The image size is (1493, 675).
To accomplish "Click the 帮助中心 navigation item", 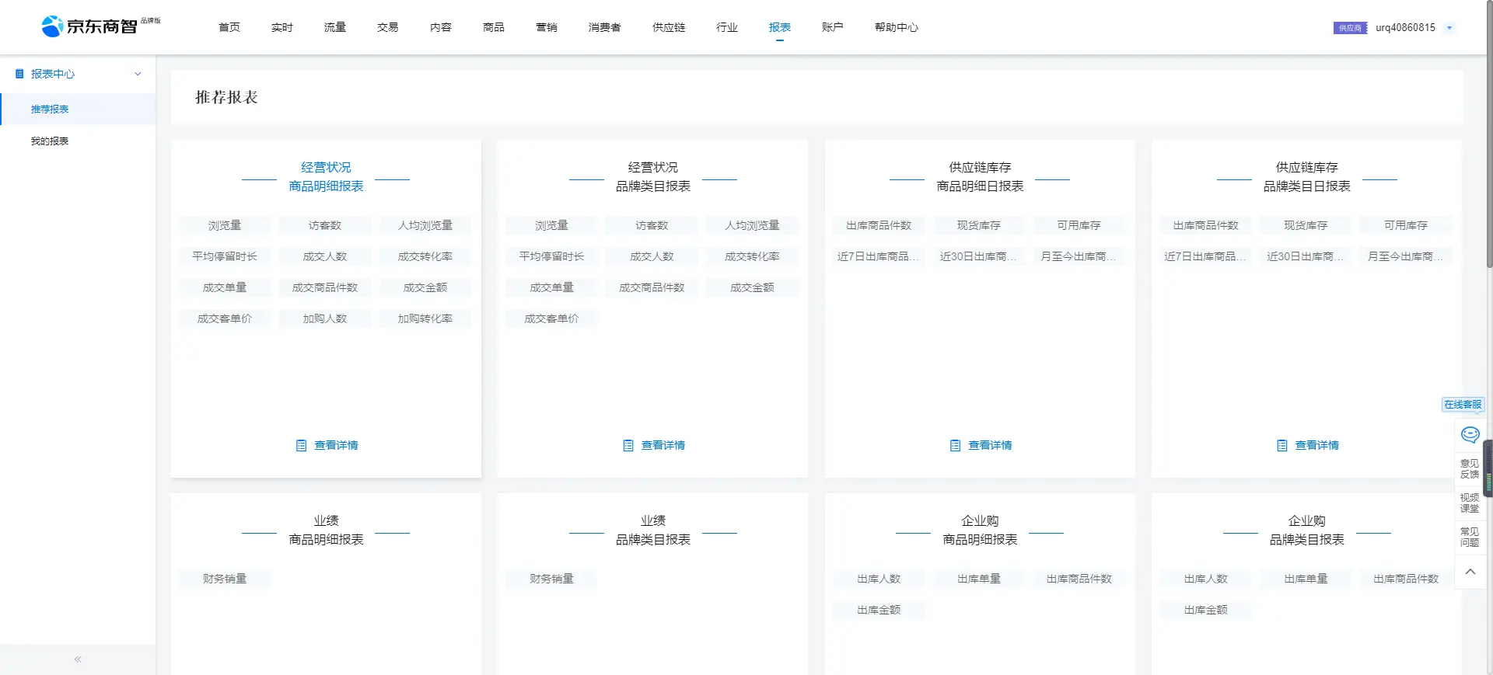I will tap(896, 27).
